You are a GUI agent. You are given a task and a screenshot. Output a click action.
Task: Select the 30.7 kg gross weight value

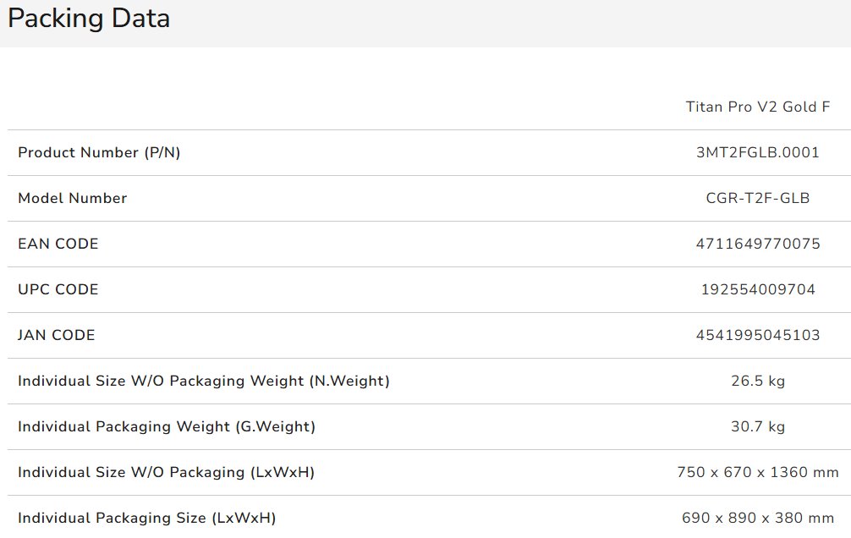(x=758, y=426)
